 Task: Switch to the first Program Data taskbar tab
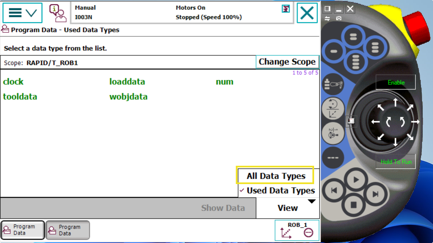click(x=23, y=230)
